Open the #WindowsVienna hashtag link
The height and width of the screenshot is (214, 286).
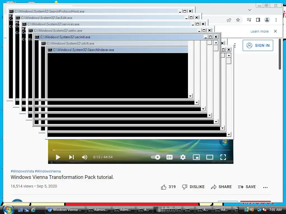pyautogui.click(x=48, y=171)
